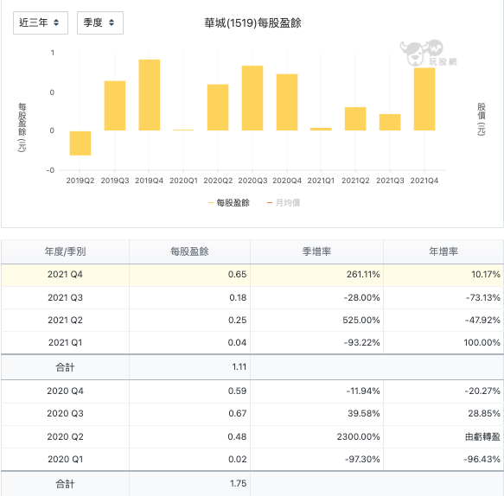Screen dimensions: 504x496
Task: Select the 2021Q4 bar in chart
Action: 424,99
